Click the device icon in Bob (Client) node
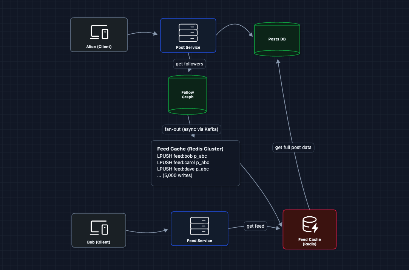Image resolution: width=409 pixels, height=270 pixels. click(99, 228)
